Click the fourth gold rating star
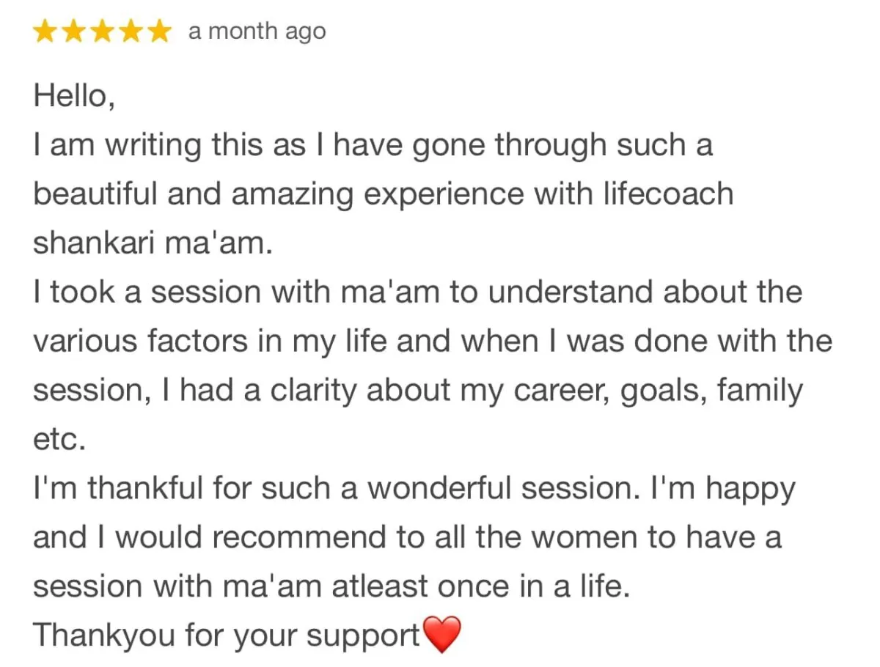This screenshot has width=880, height=667. tap(129, 32)
